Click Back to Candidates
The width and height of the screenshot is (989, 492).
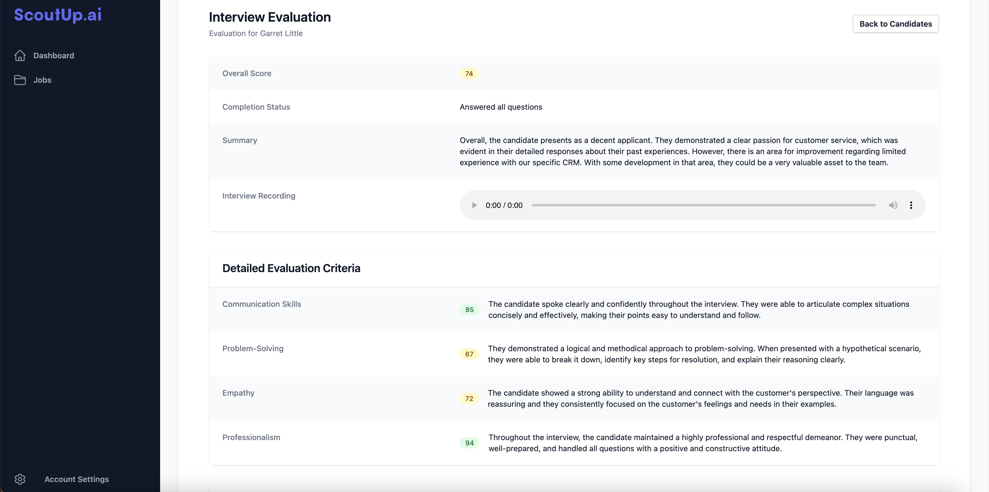[x=895, y=23]
